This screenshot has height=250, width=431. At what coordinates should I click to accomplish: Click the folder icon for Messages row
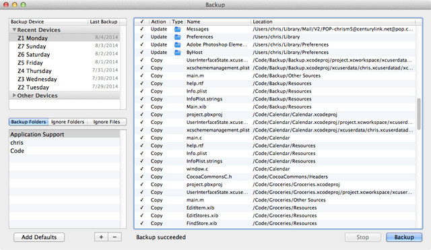(x=178, y=29)
